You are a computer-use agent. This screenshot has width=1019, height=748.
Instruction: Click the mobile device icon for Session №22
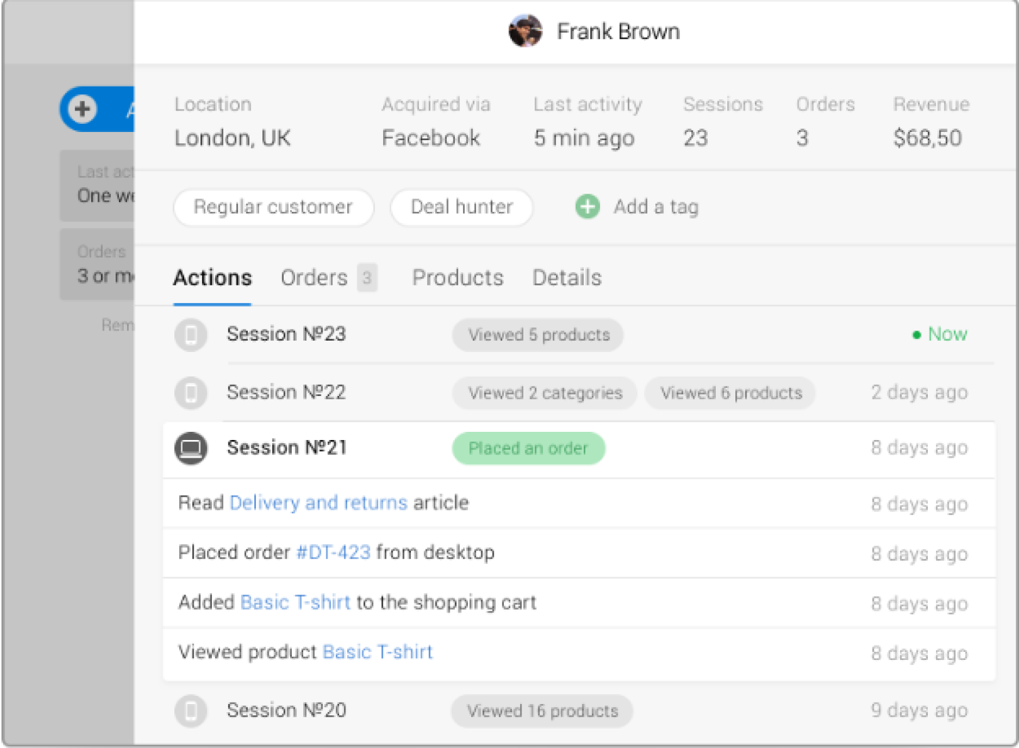pos(191,393)
